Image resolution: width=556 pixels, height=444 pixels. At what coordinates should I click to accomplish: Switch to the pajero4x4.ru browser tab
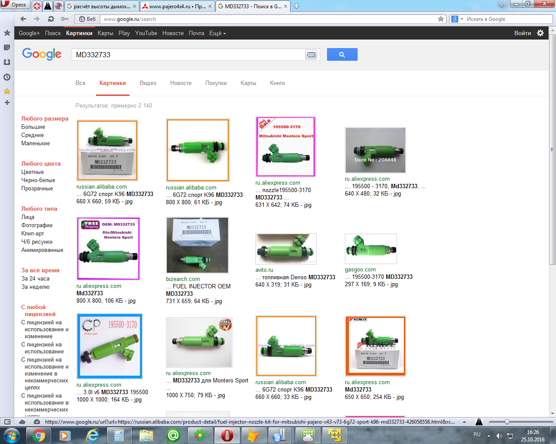[x=177, y=7]
